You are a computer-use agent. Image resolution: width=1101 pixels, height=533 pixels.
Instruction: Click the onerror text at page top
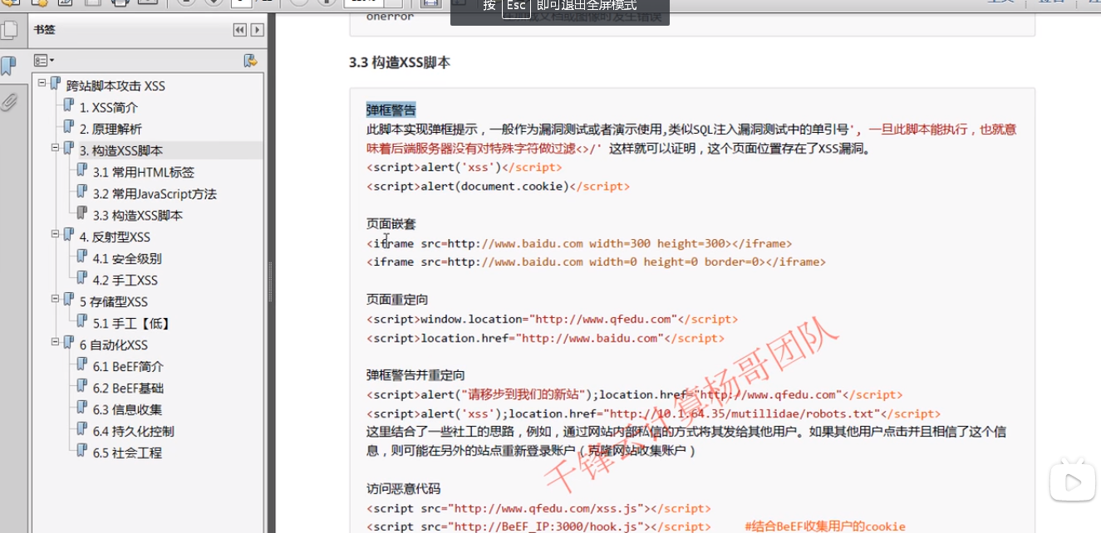(390, 17)
